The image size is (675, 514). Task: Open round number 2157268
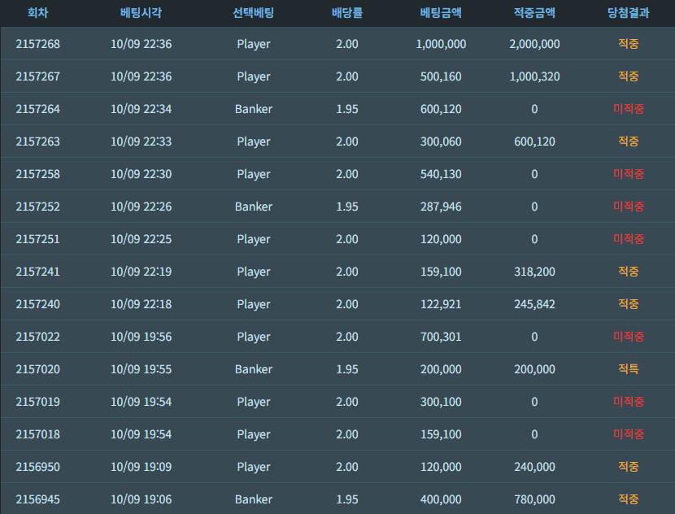click(38, 44)
